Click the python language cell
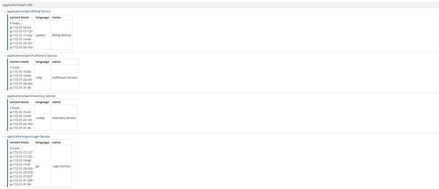Image resolution: width=439 pixels, height=189 pixels. [41, 35]
